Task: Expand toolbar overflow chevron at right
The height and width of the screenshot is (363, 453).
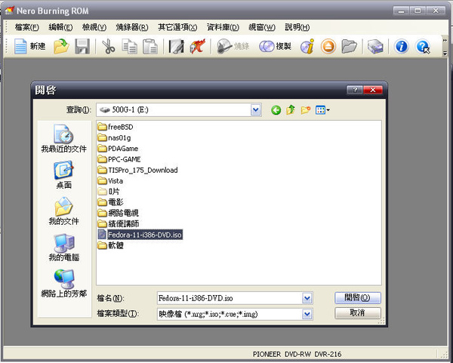Action: tap(445, 41)
